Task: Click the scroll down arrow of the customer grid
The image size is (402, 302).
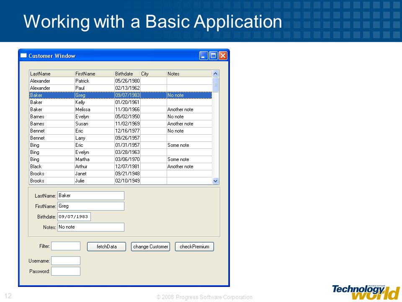Action: coord(215,181)
